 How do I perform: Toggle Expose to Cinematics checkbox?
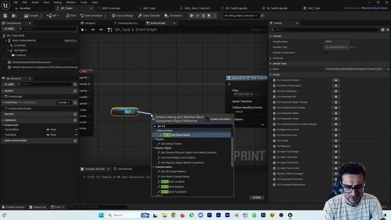point(326,53)
